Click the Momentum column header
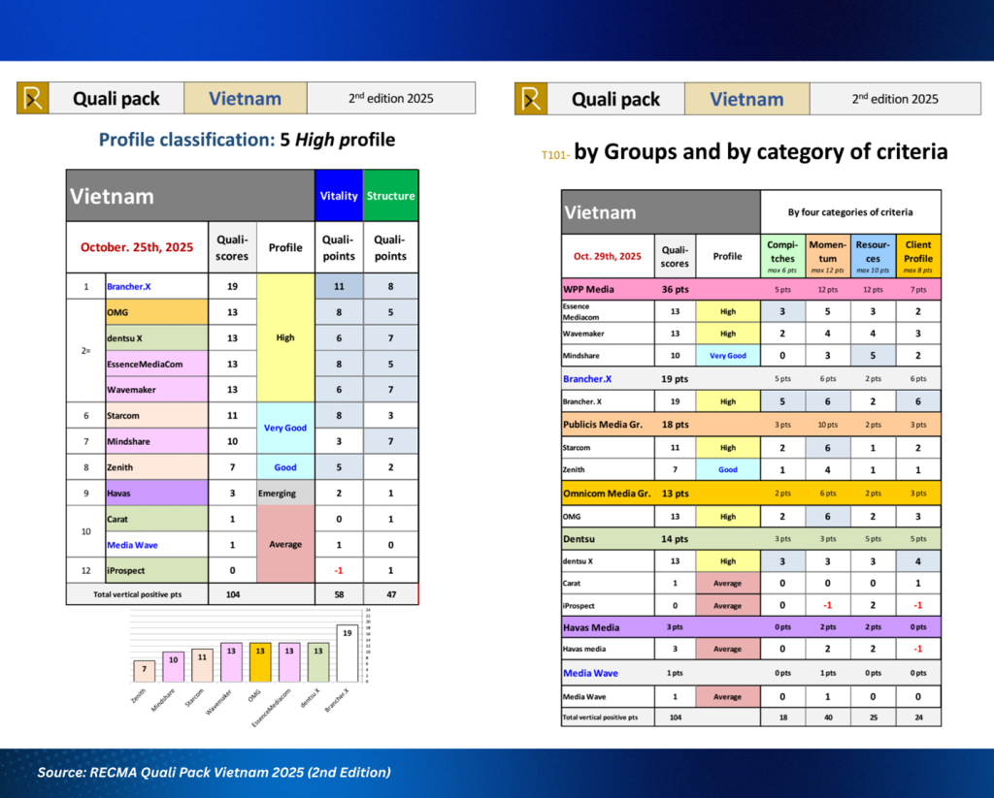This screenshot has width=994, height=798. 828,256
